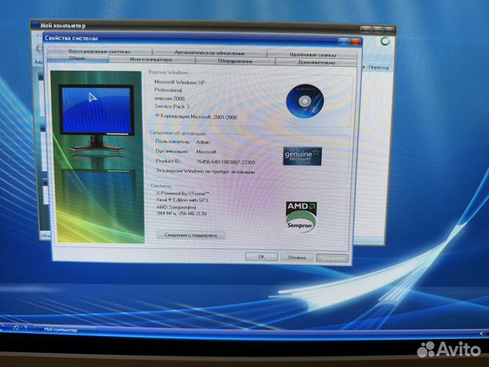The width and height of the screenshot is (489, 367).
Task: Click the Microsoft Windows XP text
Action: [x=179, y=82]
